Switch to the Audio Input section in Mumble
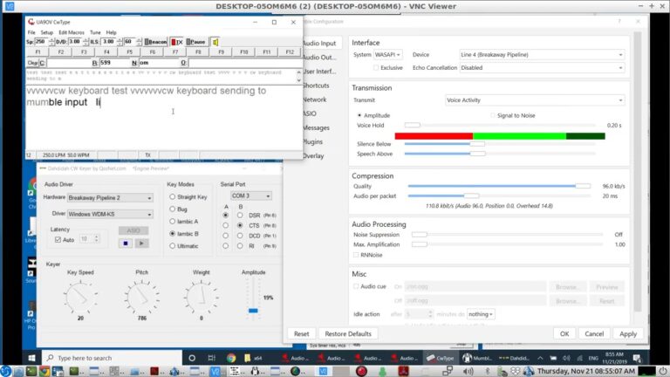Screen dimensions: 670x377 [x=319, y=43]
